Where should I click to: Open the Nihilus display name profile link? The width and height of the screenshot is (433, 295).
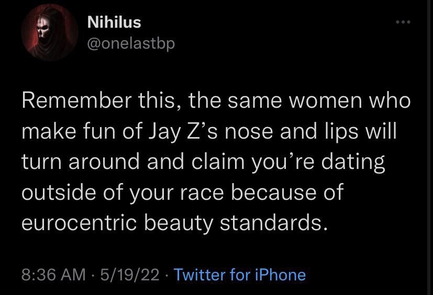[x=114, y=22]
